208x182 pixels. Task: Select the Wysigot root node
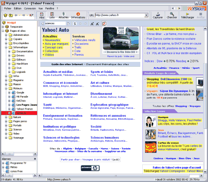coord(11,23)
